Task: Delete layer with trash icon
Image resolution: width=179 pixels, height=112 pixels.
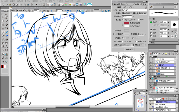Action: pos(169,54)
